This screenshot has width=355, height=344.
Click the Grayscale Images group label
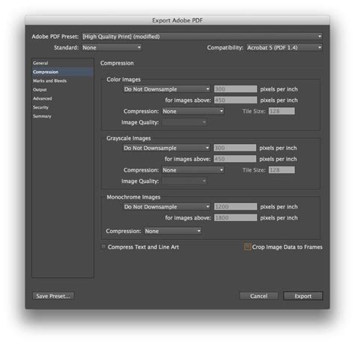coord(129,138)
